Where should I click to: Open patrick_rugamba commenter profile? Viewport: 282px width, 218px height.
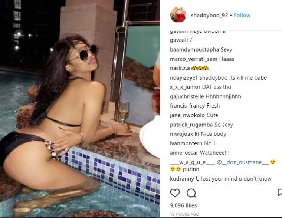click(191, 125)
